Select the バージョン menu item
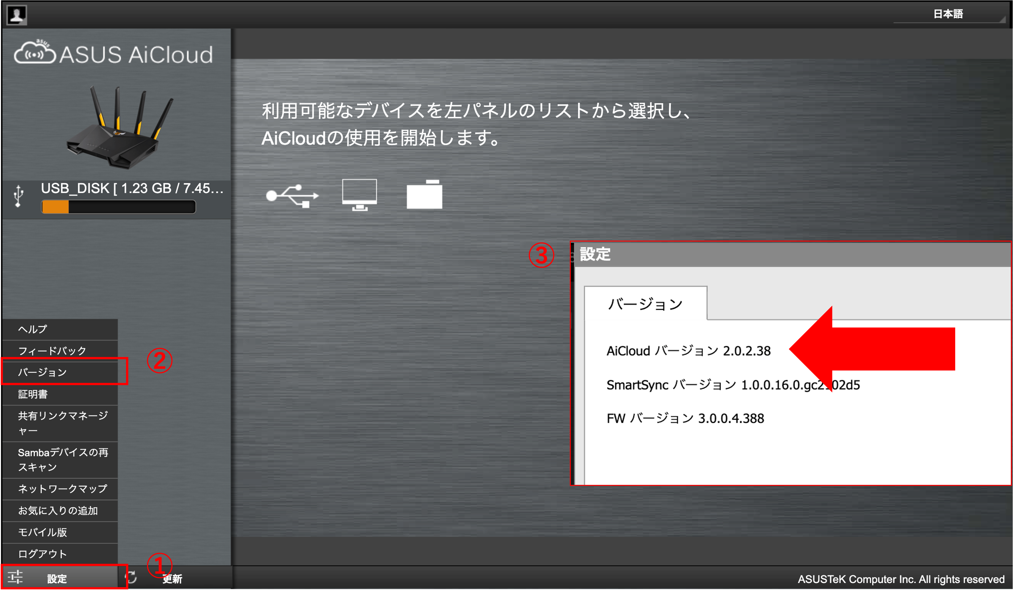This screenshot has width=1014, height=599. click(60, 372)
